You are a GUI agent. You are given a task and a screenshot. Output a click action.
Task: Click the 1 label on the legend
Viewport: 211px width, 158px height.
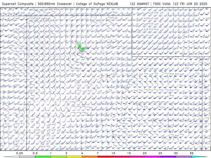tap(51, 153)
